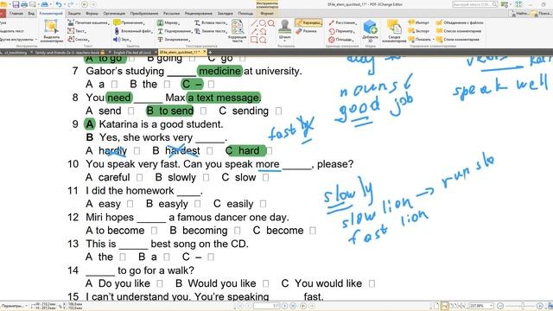
Task: Select the Perimeter measurement tool
Action: (342, 31)
